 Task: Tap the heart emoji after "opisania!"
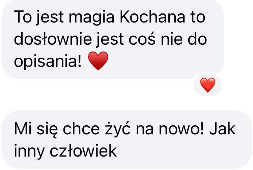tap(98, 61)
